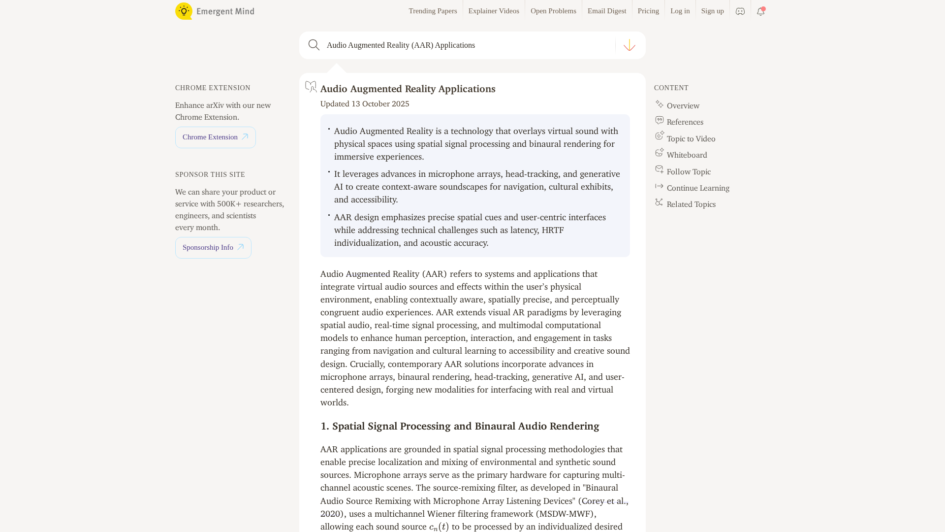Jump to Overview in content sidebar
Image resolution: width=945 pixels, height=532 pixels.
tap(683, 106)
